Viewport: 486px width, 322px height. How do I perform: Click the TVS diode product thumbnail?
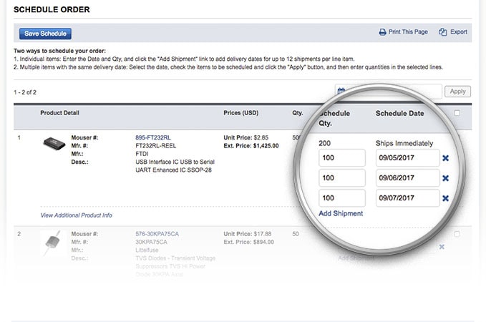(x=54, y=242)
